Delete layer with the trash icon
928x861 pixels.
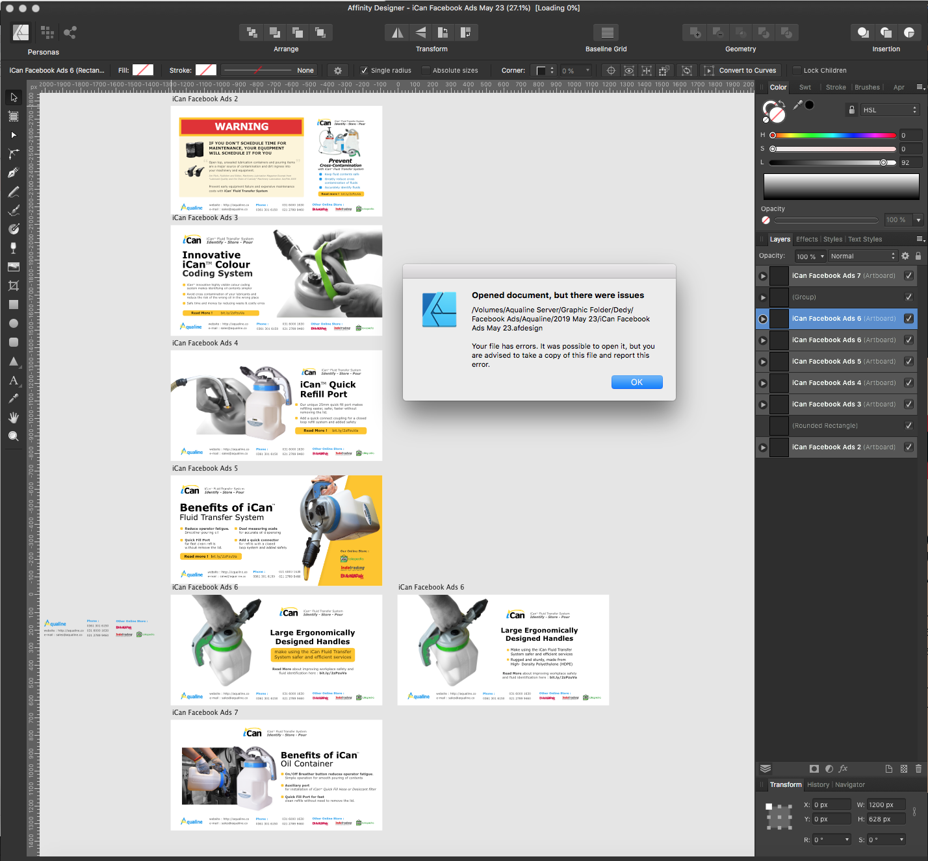(x=918, y=769)
